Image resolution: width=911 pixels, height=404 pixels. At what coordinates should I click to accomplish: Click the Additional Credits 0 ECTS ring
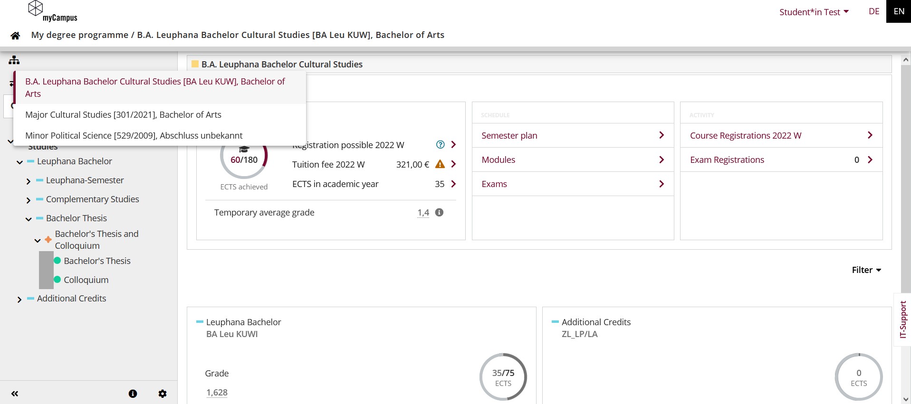(x=859, y=377)
